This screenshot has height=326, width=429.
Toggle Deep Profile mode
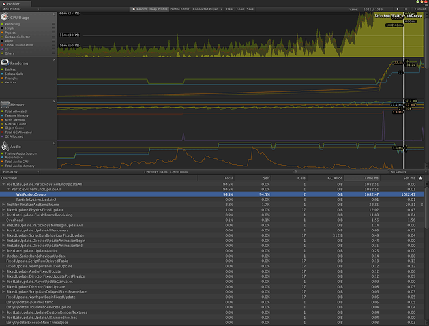tap(158, 10)
